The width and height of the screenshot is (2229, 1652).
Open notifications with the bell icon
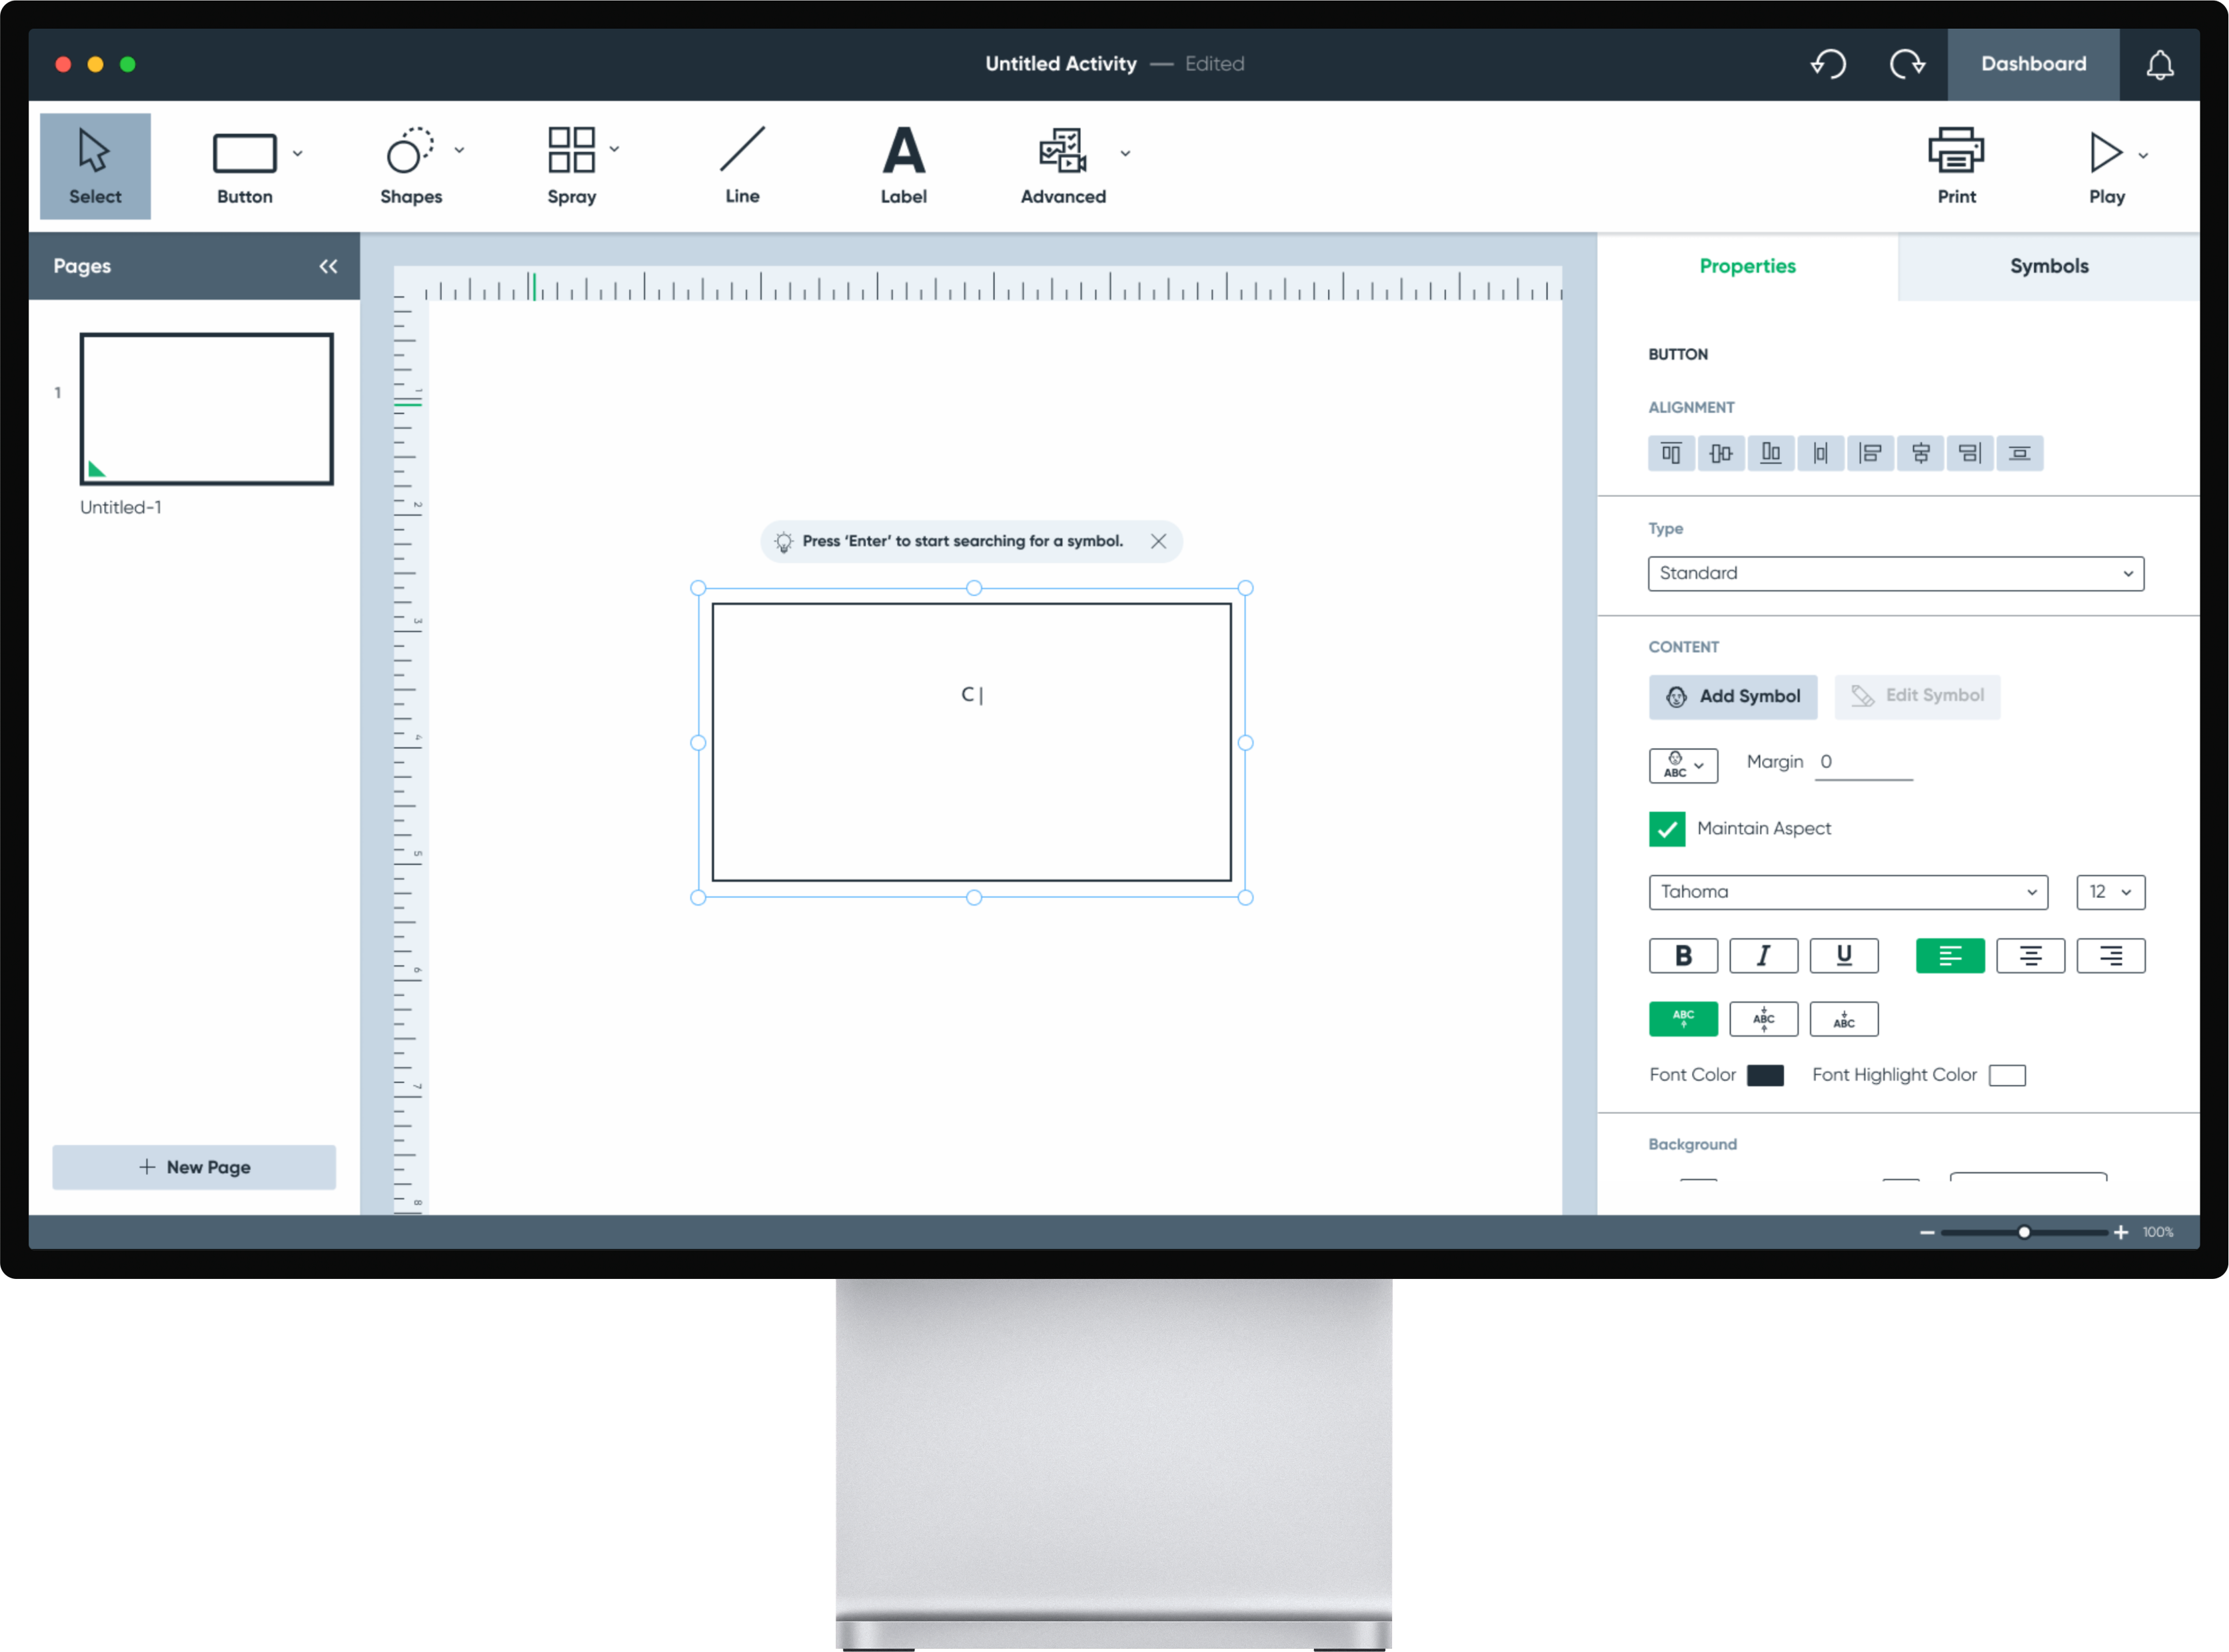coord(2160,64)
